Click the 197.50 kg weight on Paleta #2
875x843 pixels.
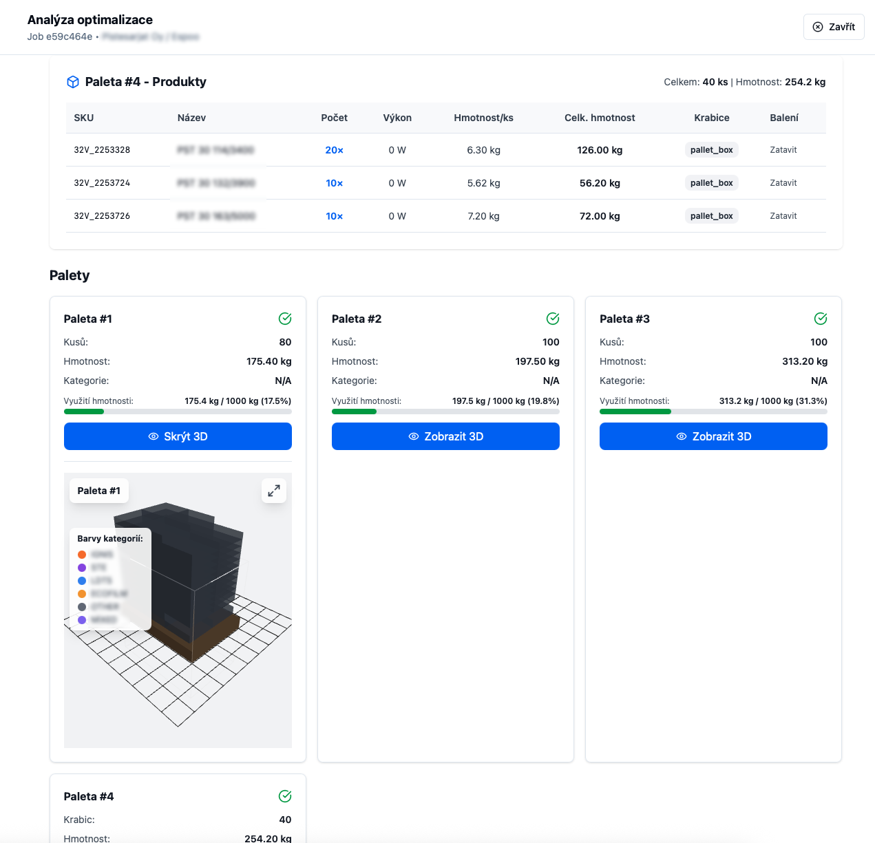point(538,361)
